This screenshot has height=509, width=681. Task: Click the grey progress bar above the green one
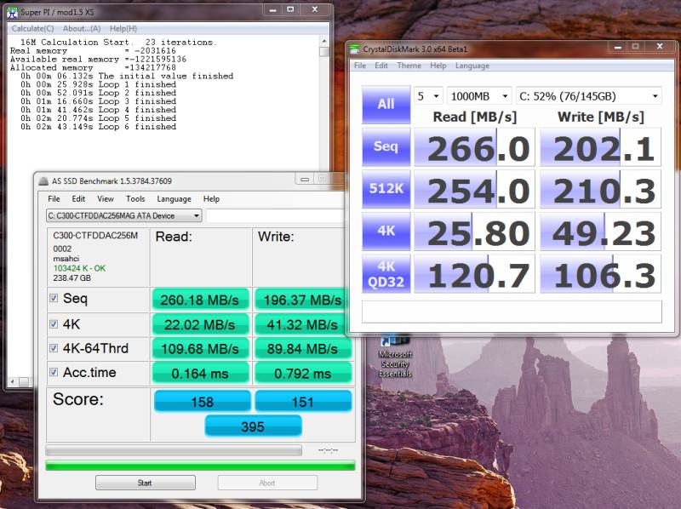point(174,450)
